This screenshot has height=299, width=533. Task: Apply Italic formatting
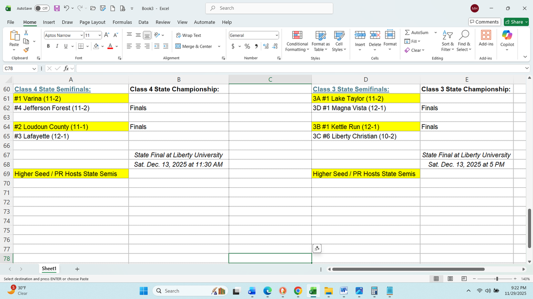(57, 46)
